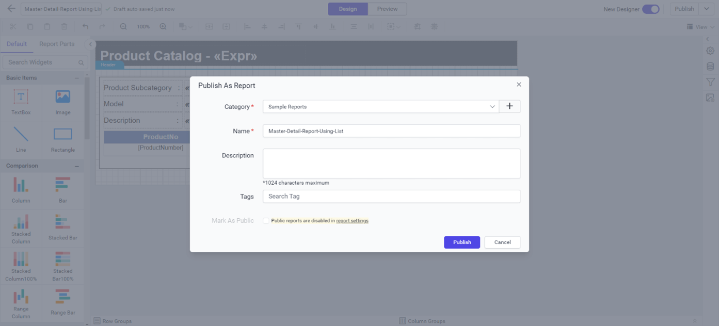The image size is (719, 326).
Task: Select the TextBox widget tool
Action: pyautogui.click(x=21, y=101)
